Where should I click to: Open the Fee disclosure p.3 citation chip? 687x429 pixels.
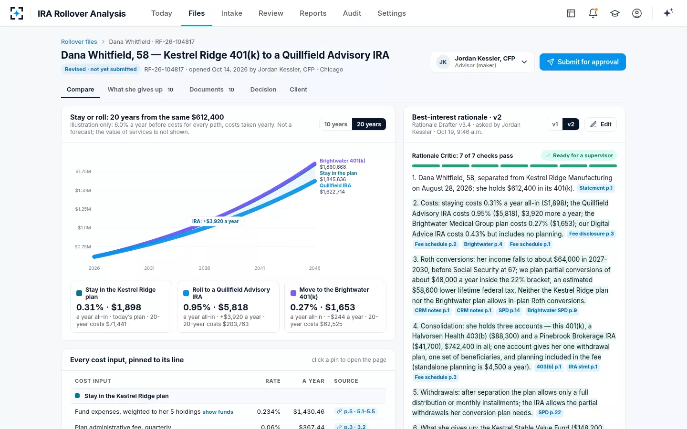[591, 234]
